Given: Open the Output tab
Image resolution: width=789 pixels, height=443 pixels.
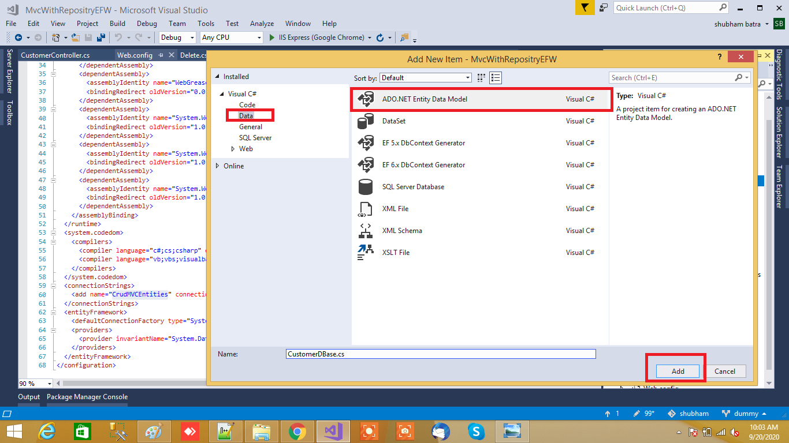Looking at the screenshot, I should pyautogui.click(x=29, y=397).
